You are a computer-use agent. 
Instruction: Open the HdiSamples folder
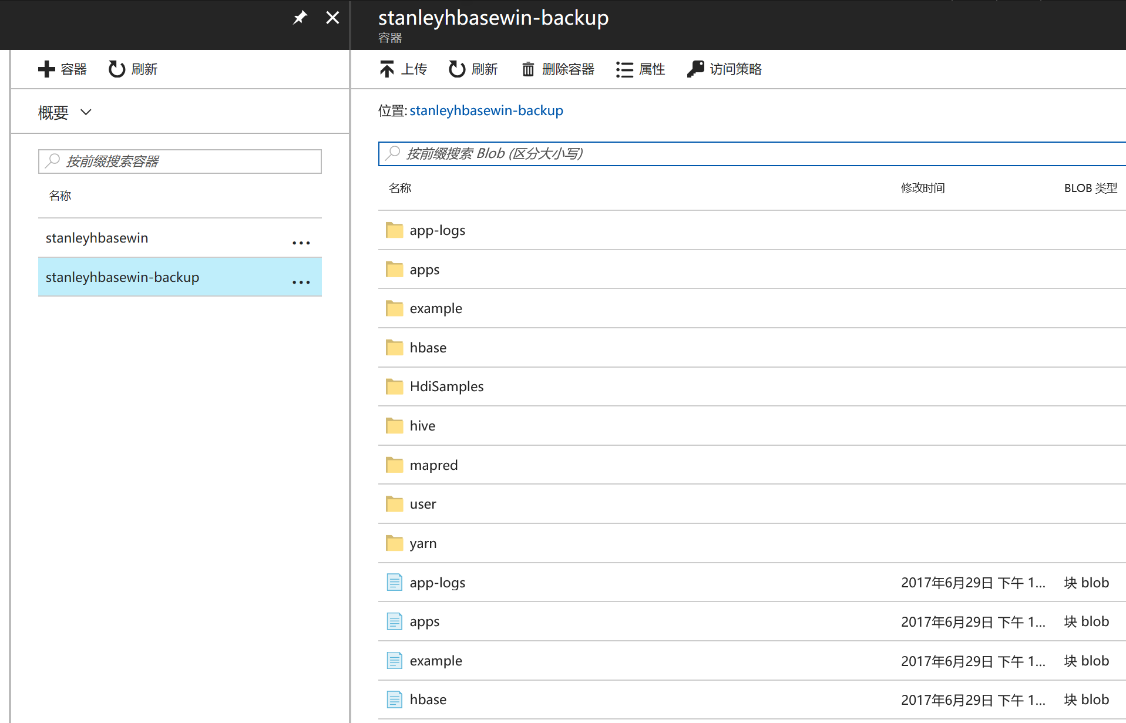tap(446, 386)
